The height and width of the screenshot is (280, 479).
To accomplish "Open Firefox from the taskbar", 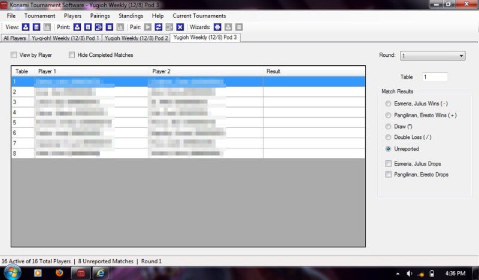I will coord(59,272).
